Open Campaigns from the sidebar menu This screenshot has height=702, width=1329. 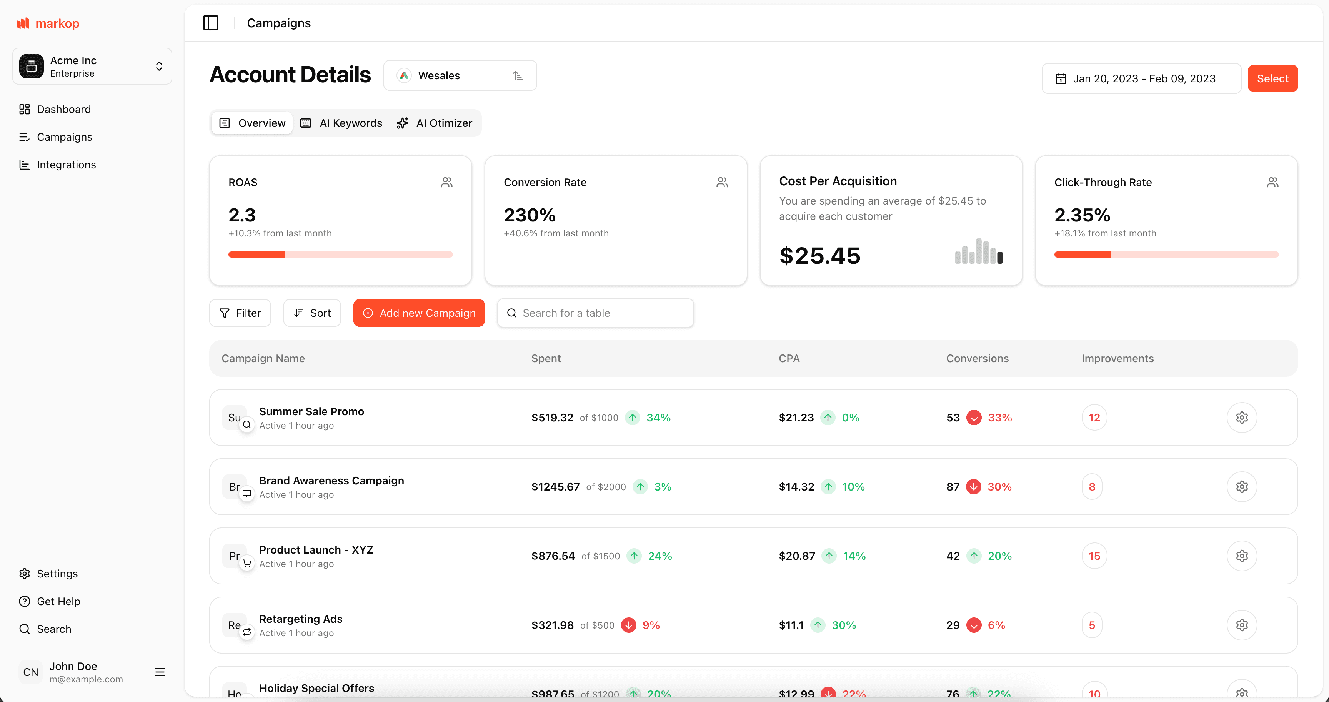pos(64,137)
